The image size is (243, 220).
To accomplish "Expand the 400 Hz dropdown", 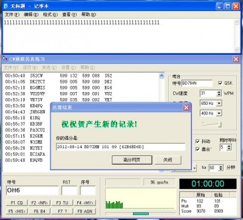I will click(x=219, y=113).
